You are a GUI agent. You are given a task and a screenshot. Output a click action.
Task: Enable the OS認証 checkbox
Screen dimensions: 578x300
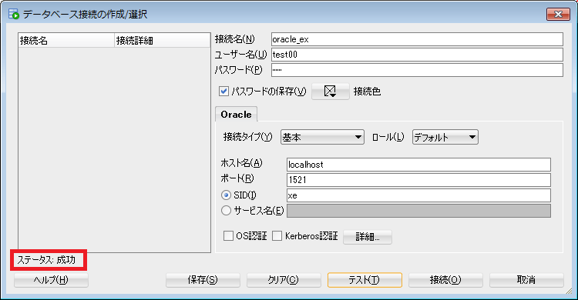[x=228, y=236]
